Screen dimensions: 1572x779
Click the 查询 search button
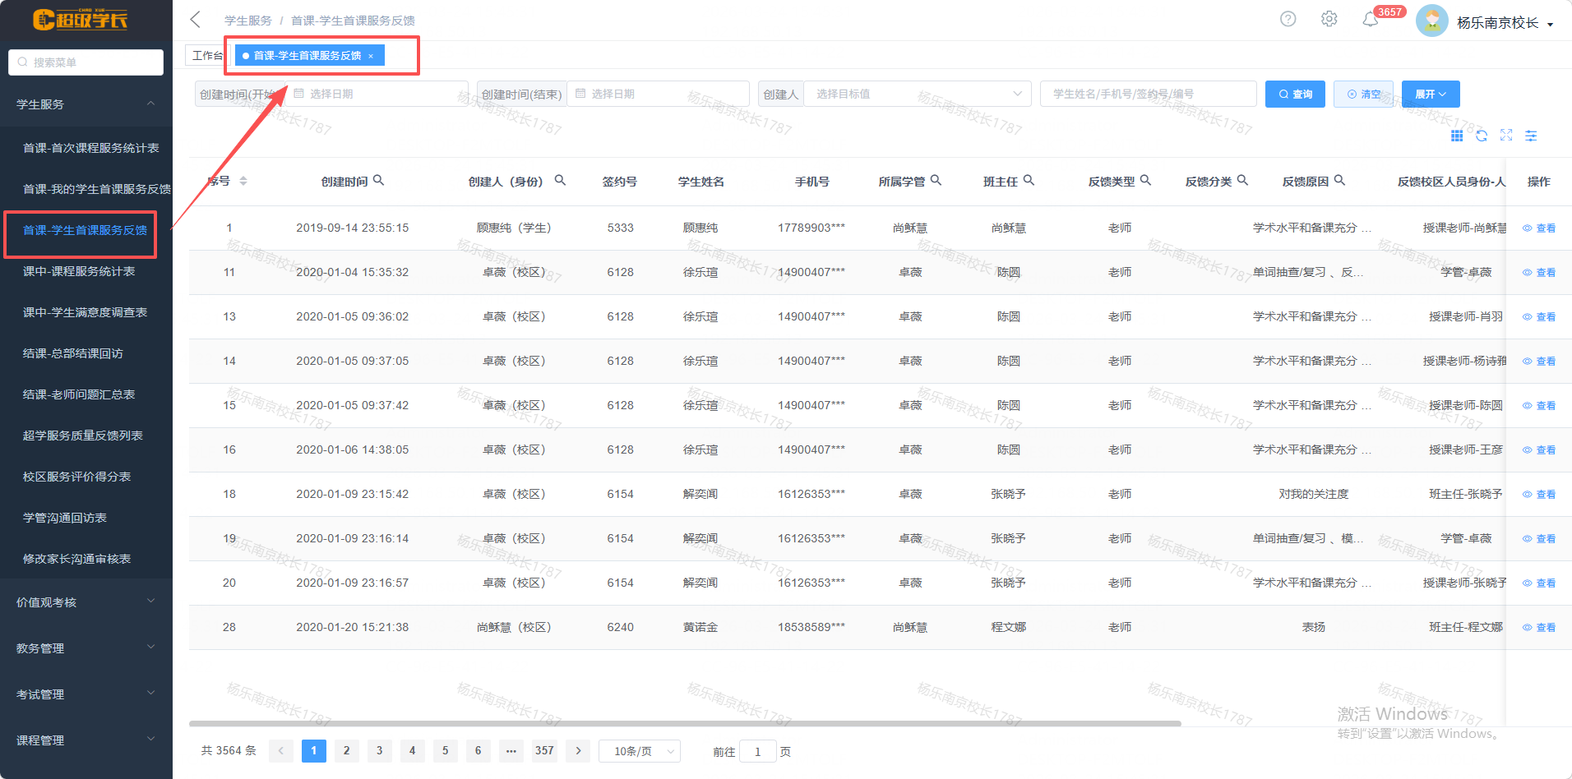point(1295,94)
